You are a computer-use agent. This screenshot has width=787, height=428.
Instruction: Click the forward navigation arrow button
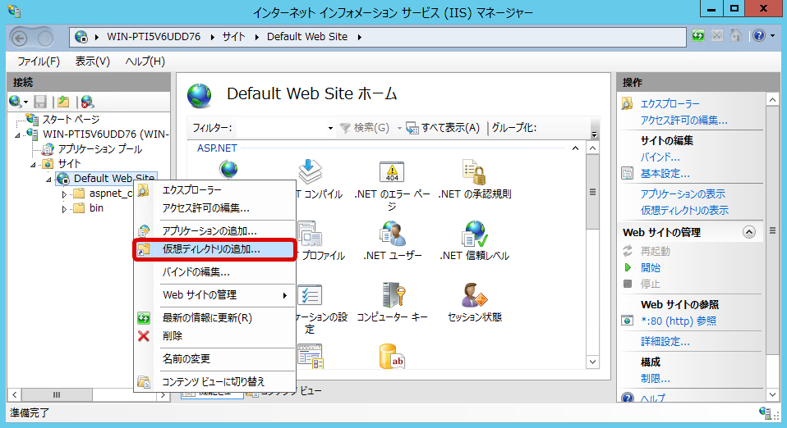(44, 38)
